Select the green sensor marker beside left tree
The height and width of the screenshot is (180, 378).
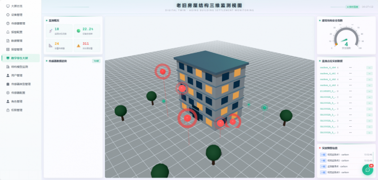click(163, 101)
